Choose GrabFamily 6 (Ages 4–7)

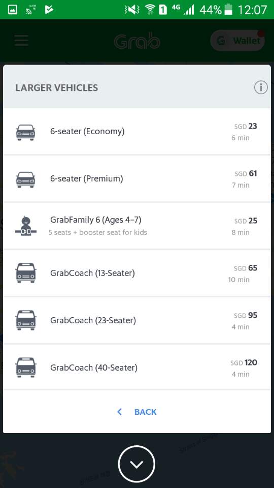[x=137, y=226]
